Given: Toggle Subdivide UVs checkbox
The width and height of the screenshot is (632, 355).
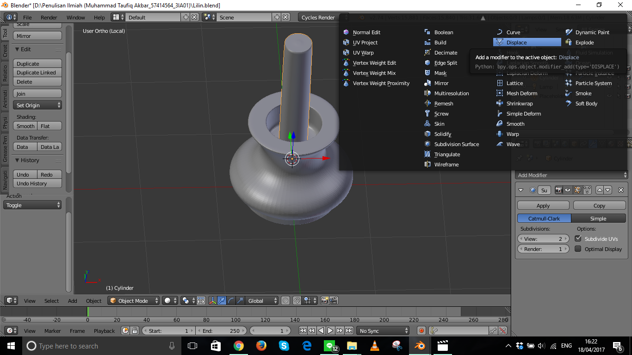Looking at the screenshot, I should pyautogui.click(x=578, y=239).
